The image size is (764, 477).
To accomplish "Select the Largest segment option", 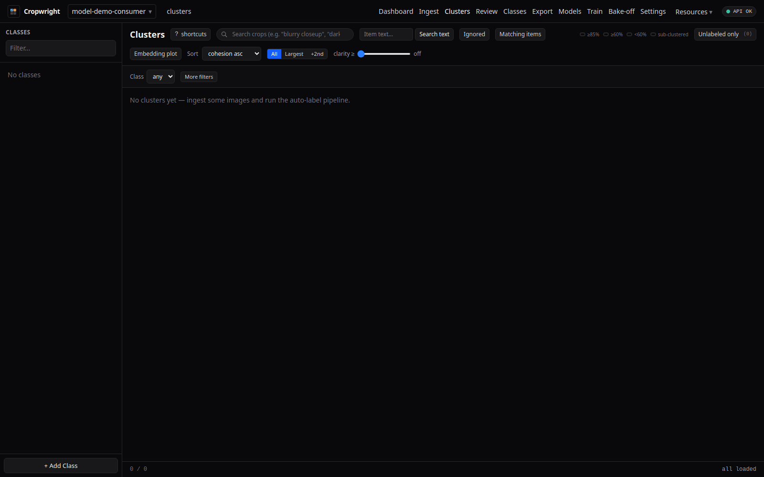I will coord(294,54).
